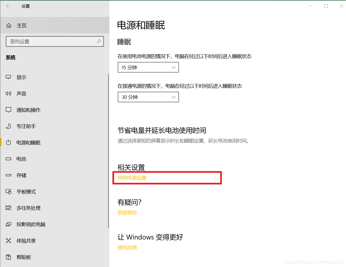Click the back arrow icon

point(8,6)
